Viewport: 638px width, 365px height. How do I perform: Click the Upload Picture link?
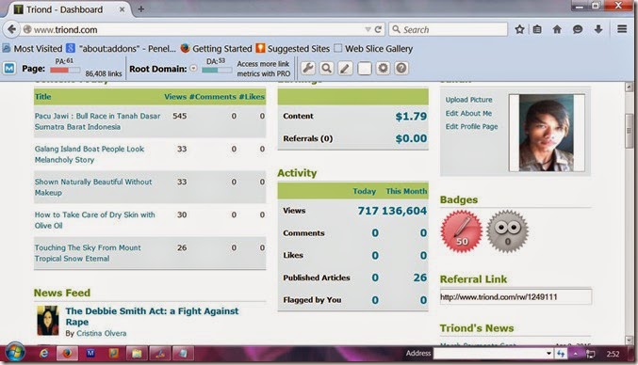pyautogui.click(x=468, y=100)
